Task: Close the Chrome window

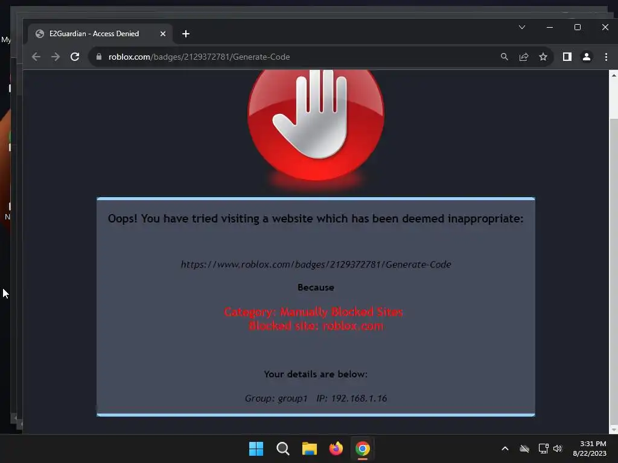Action: click(x=605, y=27)
